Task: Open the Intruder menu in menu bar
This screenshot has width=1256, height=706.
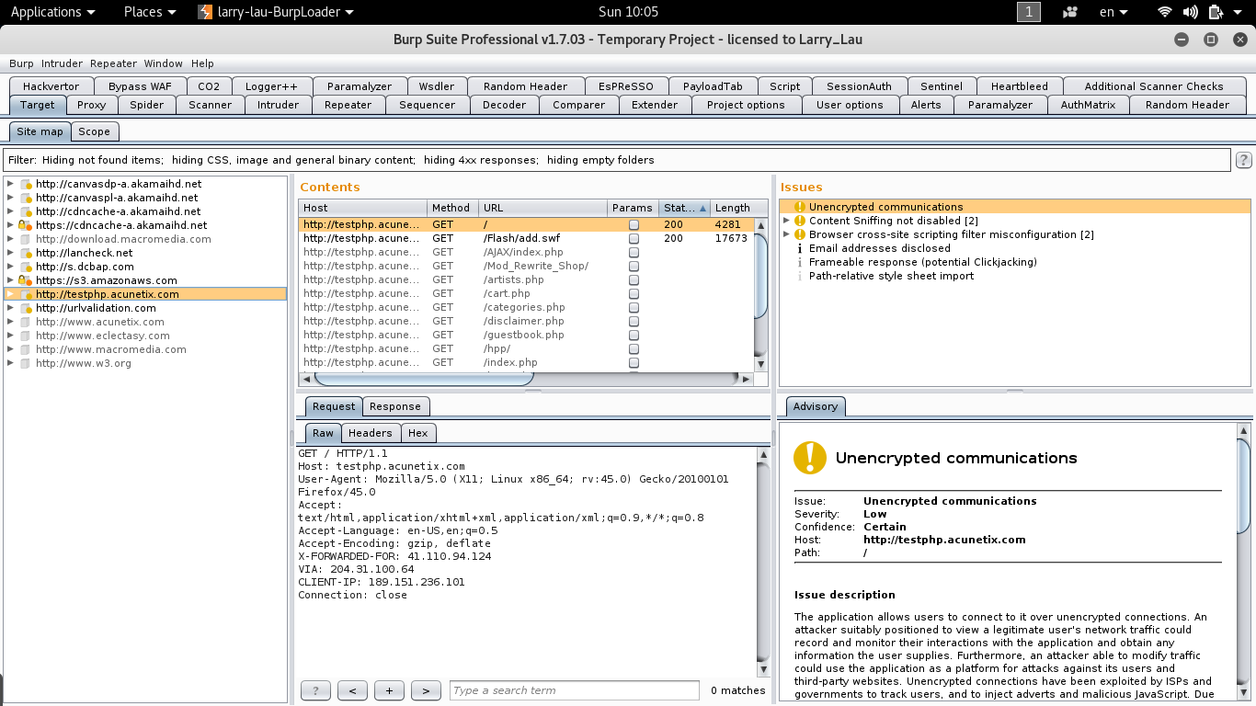Action: click(62, 63)
